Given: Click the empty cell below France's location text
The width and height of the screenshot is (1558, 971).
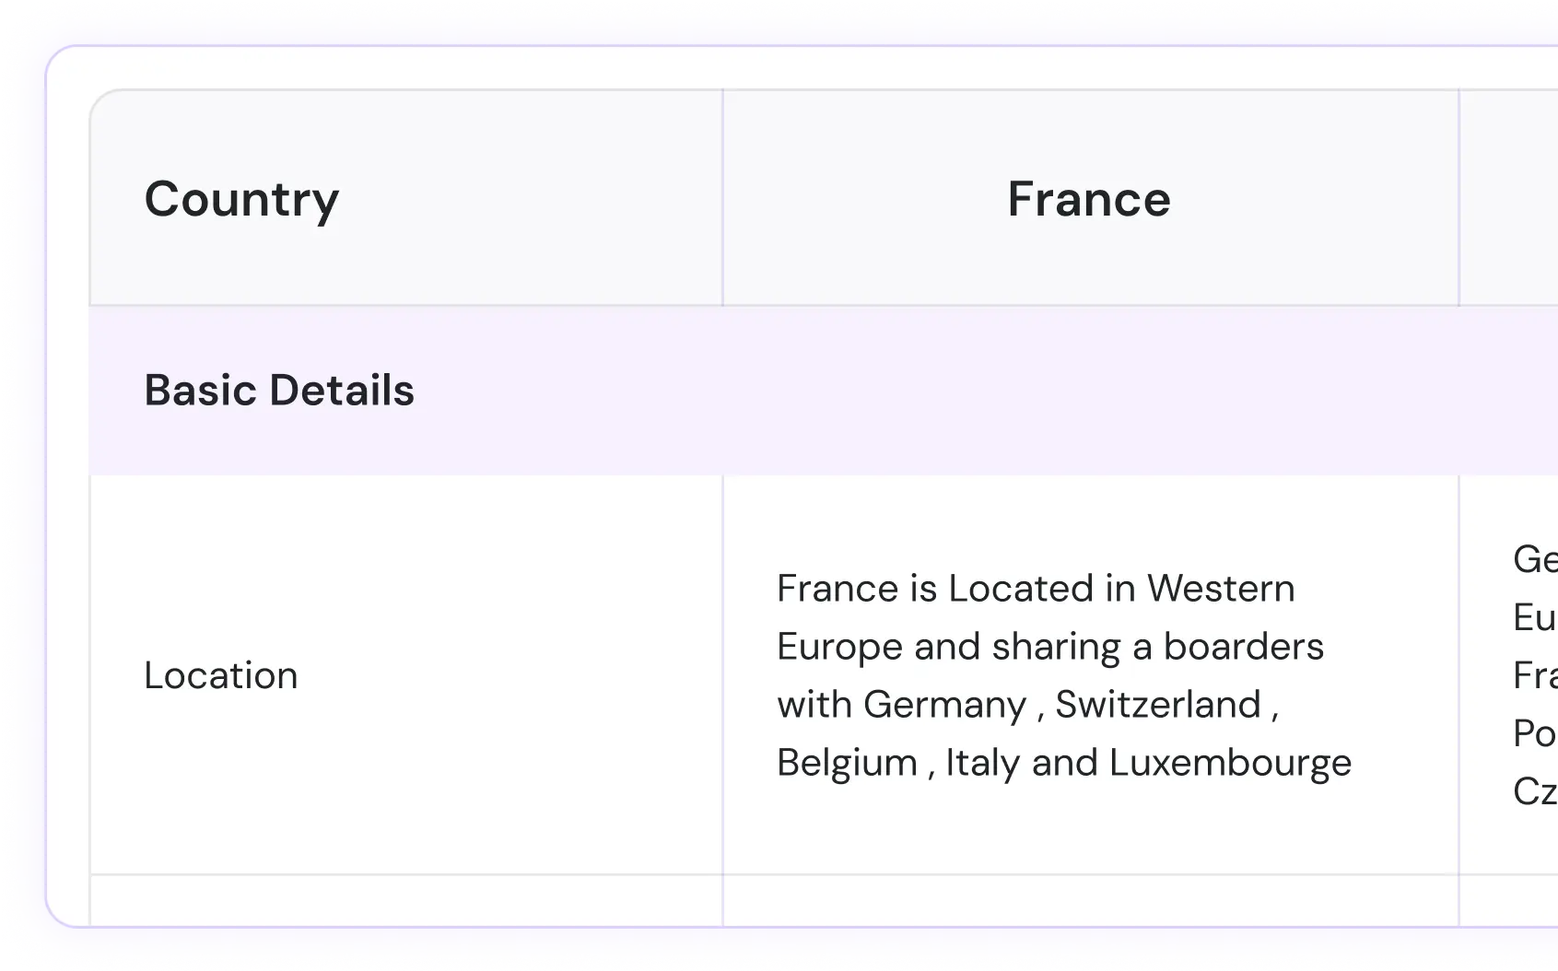Looking at the screenshot, I should 1090,901.
